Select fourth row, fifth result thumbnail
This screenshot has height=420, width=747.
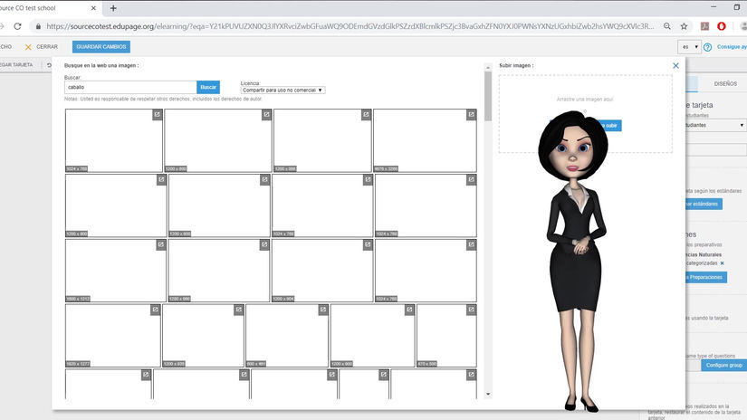[x=446, y=336]
